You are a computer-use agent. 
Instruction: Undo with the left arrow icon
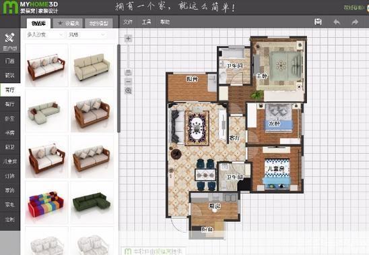point(337,22)
